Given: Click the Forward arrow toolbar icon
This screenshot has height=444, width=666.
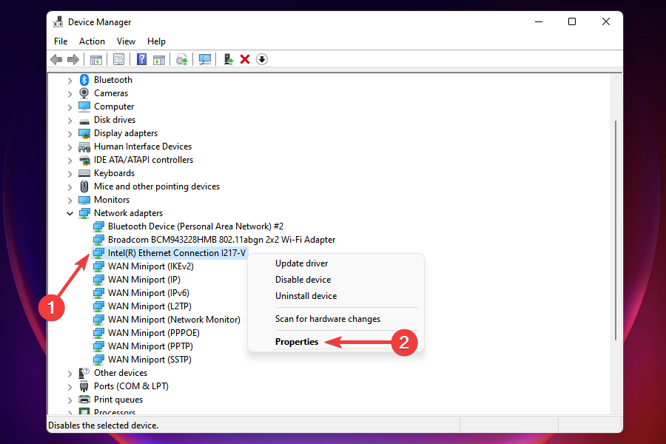Looking at the screenshot, I should [73, 59].
